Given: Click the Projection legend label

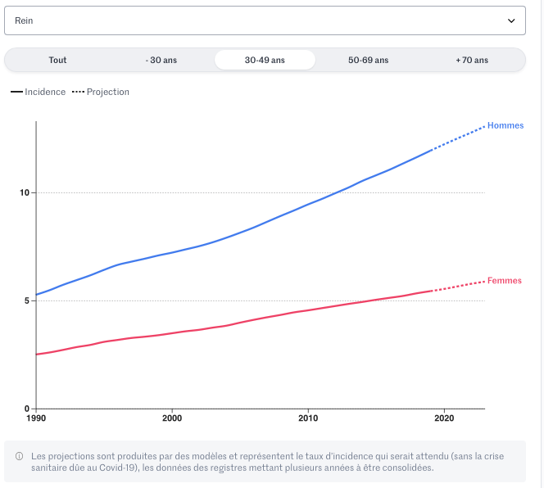Looking at the screenshot, I should click(x=108, y=93).
